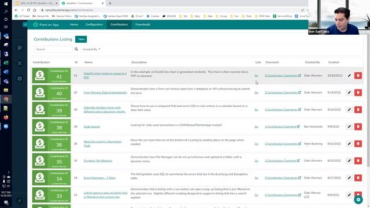This screenshot has height=208, width=370.
Task: Open the 1 Contribution Comment link for Code Search
Action: (282, 127)
